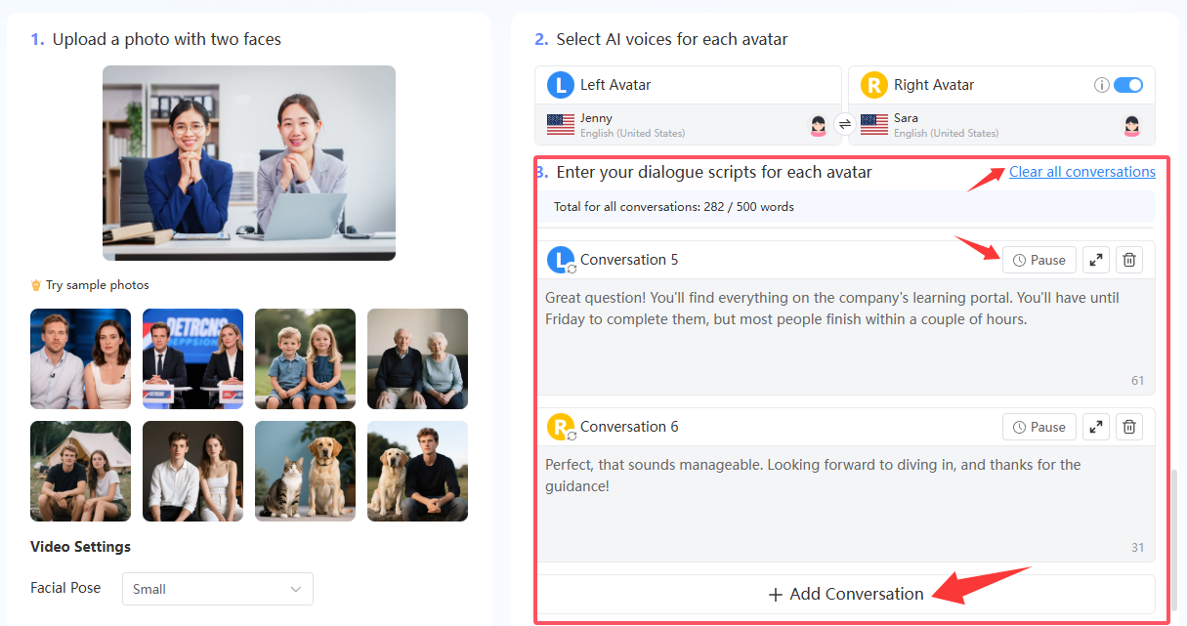Click the yellow R Right Avatar badge
The width and height of the screenshot is (1187, 626).
click(x=873, y=85)
